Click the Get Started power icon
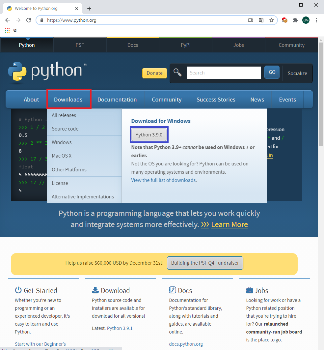324x350 pixels. 18,290
